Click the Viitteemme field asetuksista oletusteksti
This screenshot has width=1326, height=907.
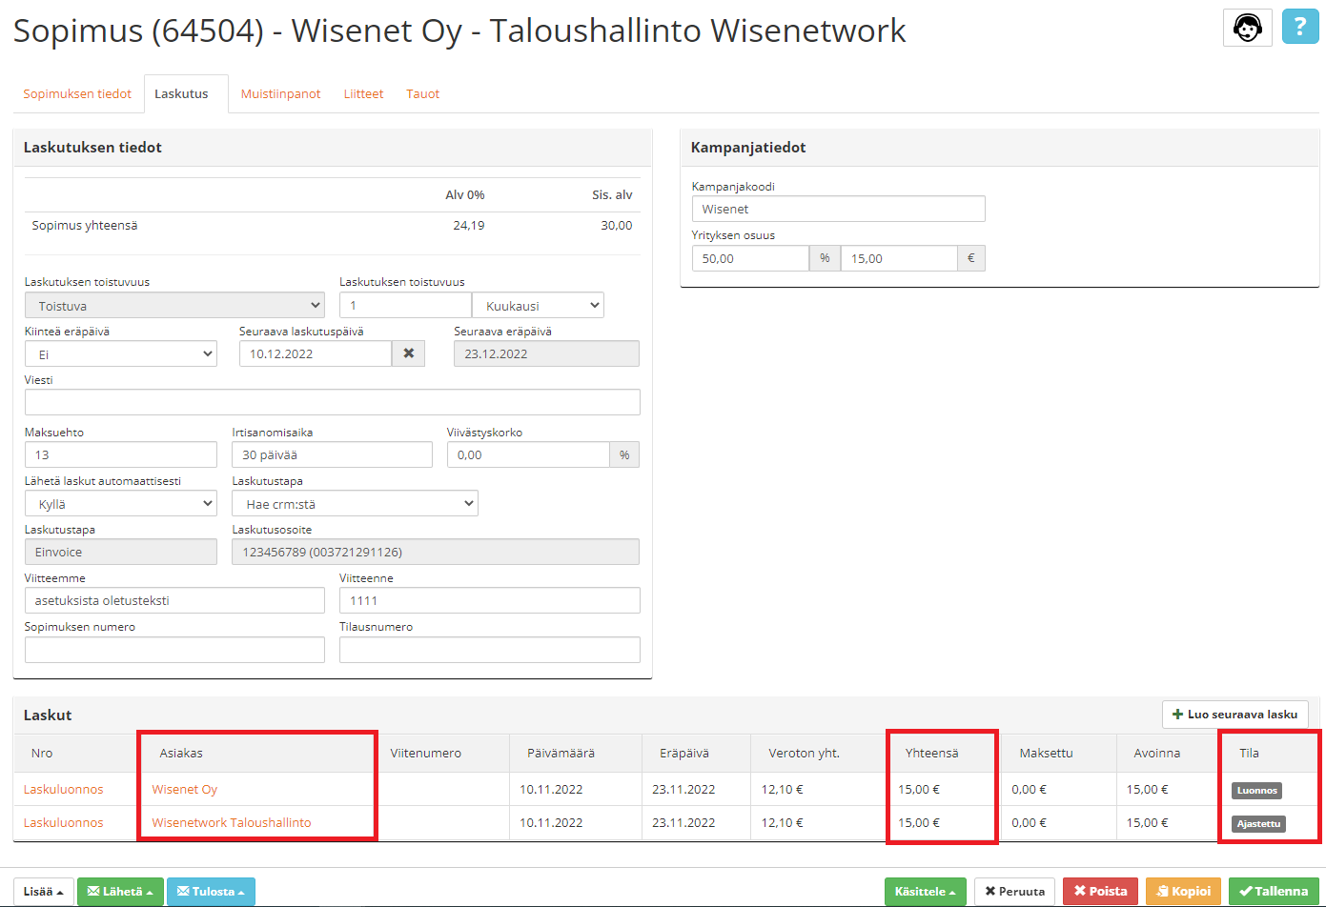coord(174,600)
